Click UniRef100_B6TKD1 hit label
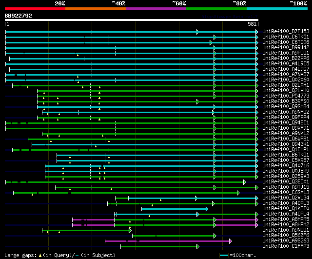 (x=286, y=155)
